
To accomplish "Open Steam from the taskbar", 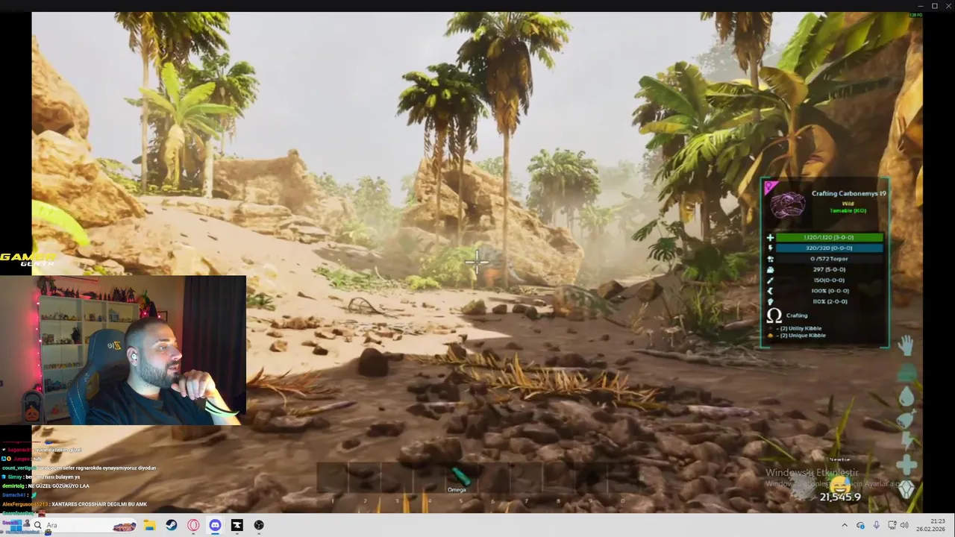I will 172,525.
